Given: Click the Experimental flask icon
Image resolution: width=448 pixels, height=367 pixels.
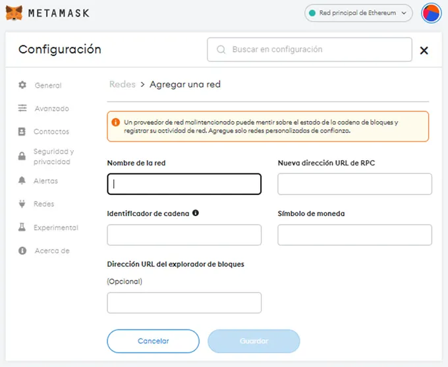Looking at the screenshot, I should point(22,227).
